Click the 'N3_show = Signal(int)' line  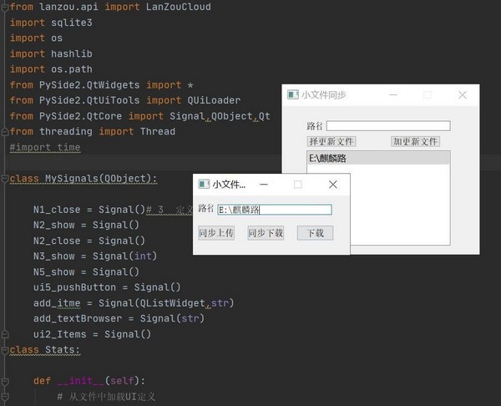pos(95,256)
